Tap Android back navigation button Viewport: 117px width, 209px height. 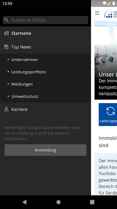(24, 202)
